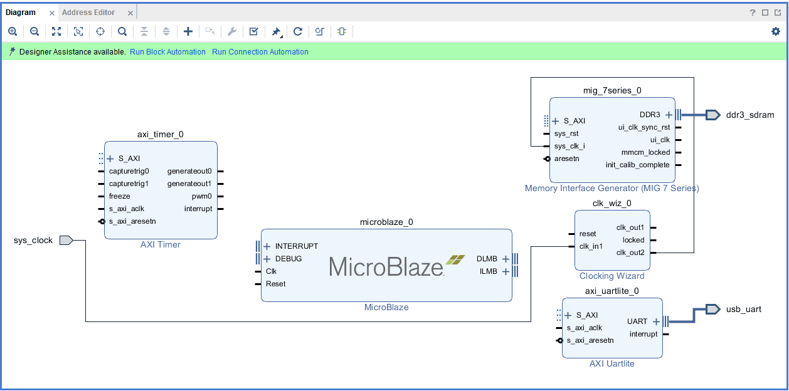Open the pin dropdown in toolbar
Image resolution: width=789 pixels, height=391 pixels.
click(x=276, y=32)
